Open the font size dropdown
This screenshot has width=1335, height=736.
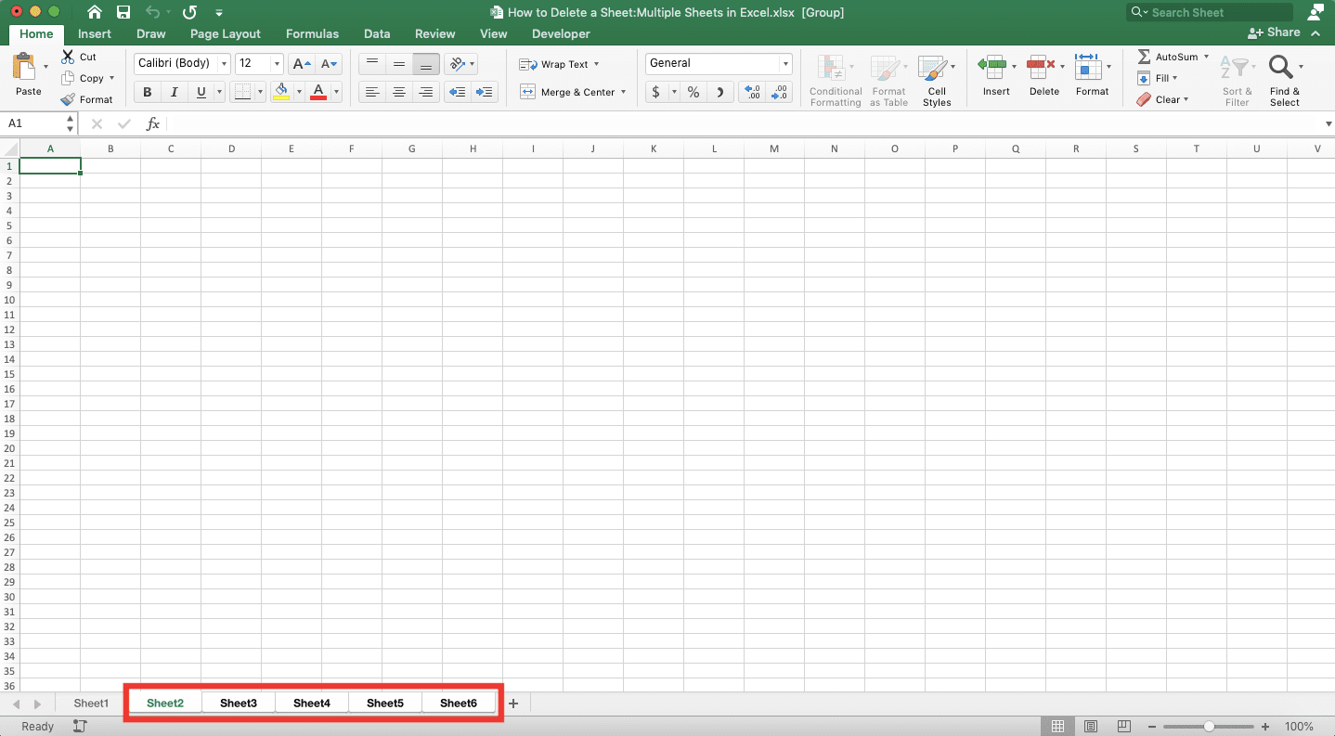coord(275,63)
